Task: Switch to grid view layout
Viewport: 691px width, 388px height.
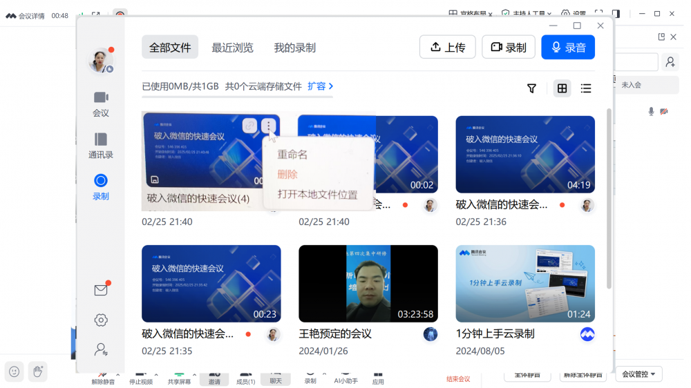Action: (562, 88)
